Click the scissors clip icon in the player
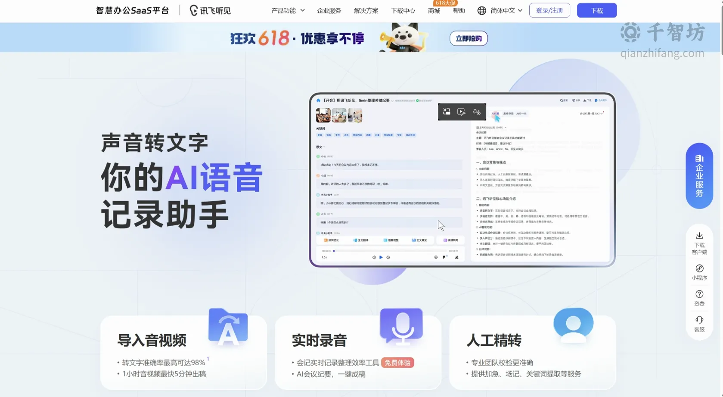This screenshot has height=397, width=723. click(457, 257)
